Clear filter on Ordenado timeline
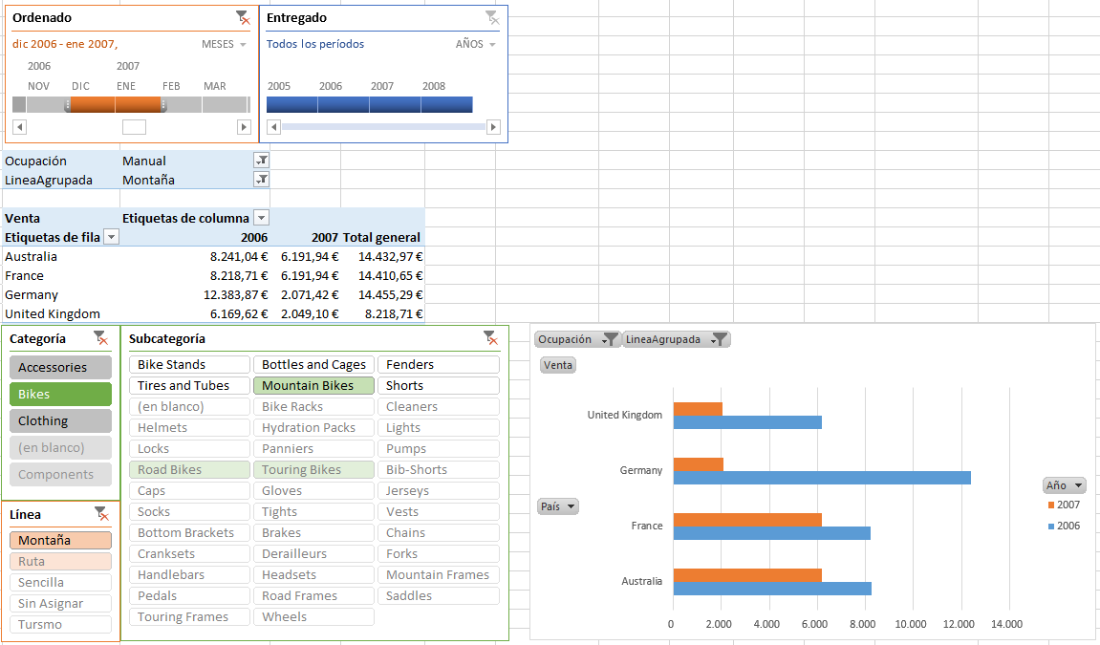This screenshot has width=1100, height=645. (243, 17)
